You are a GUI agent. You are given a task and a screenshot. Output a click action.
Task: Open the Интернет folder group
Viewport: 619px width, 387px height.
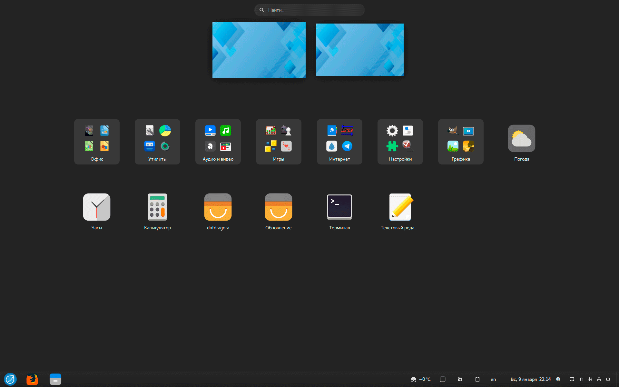tap(339, 142)
